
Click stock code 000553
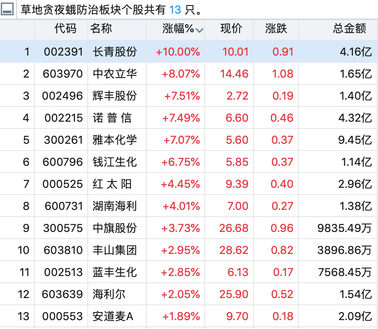pyautogui.click(x=63, y=316)
